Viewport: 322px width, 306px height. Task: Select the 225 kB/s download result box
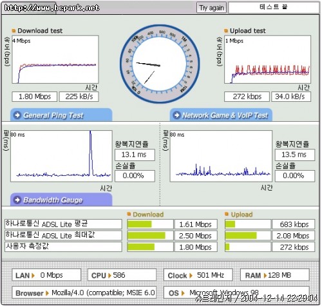point(79,97)
